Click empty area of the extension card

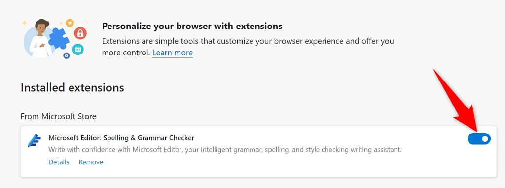[290, 165]
